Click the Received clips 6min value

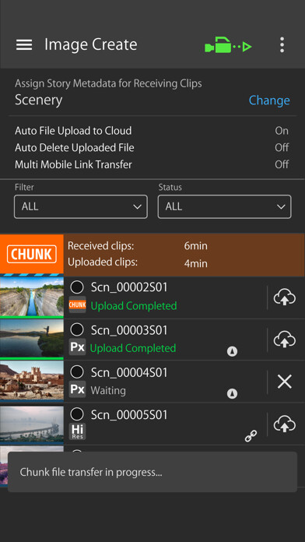(195, 246)
